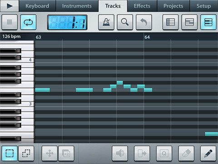218x164 pixels.
Task: Select the first note at bar 63
Action: point(42,90)
